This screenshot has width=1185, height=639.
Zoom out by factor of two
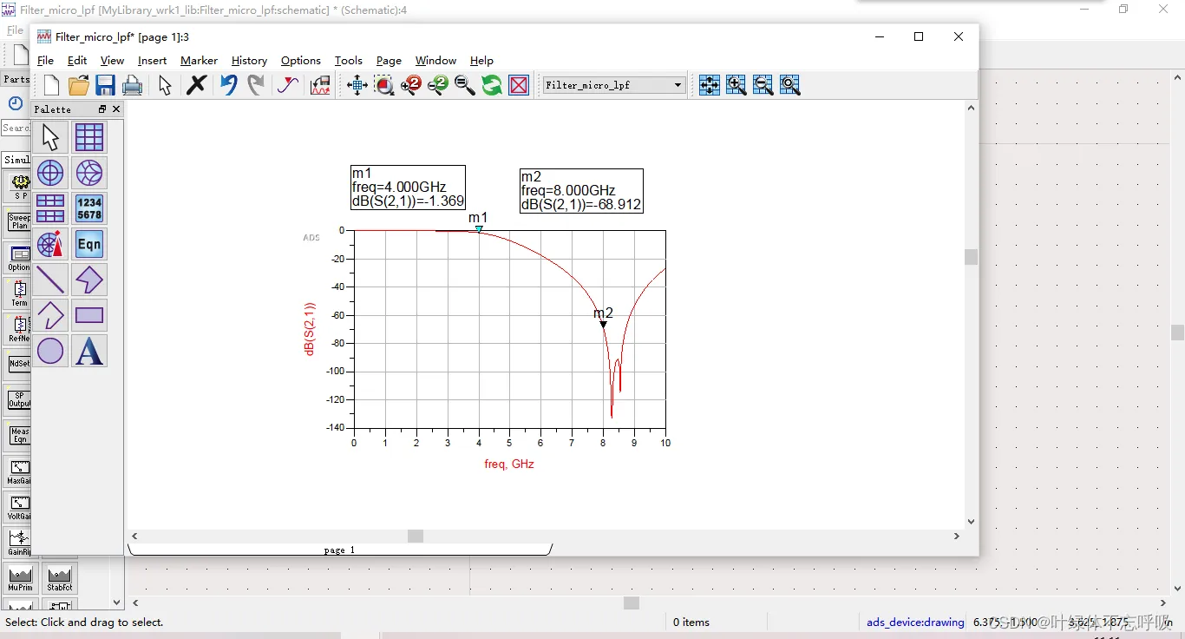pyautogui.click(x=438, y=85)
